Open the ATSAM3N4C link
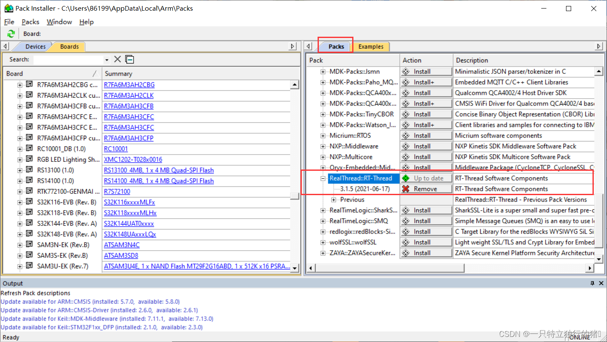The width and height of the screenshot is (607, 342). (122, 245)
